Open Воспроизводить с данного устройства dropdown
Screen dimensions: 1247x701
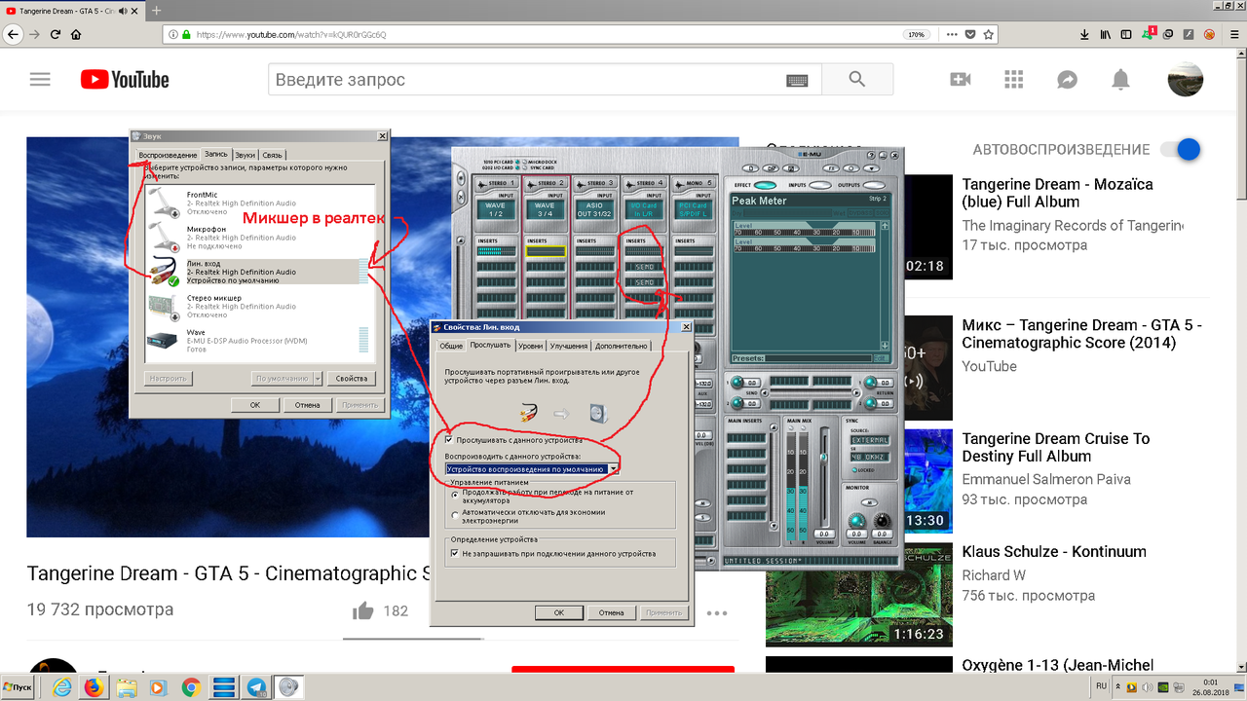[x=532, y=469]
